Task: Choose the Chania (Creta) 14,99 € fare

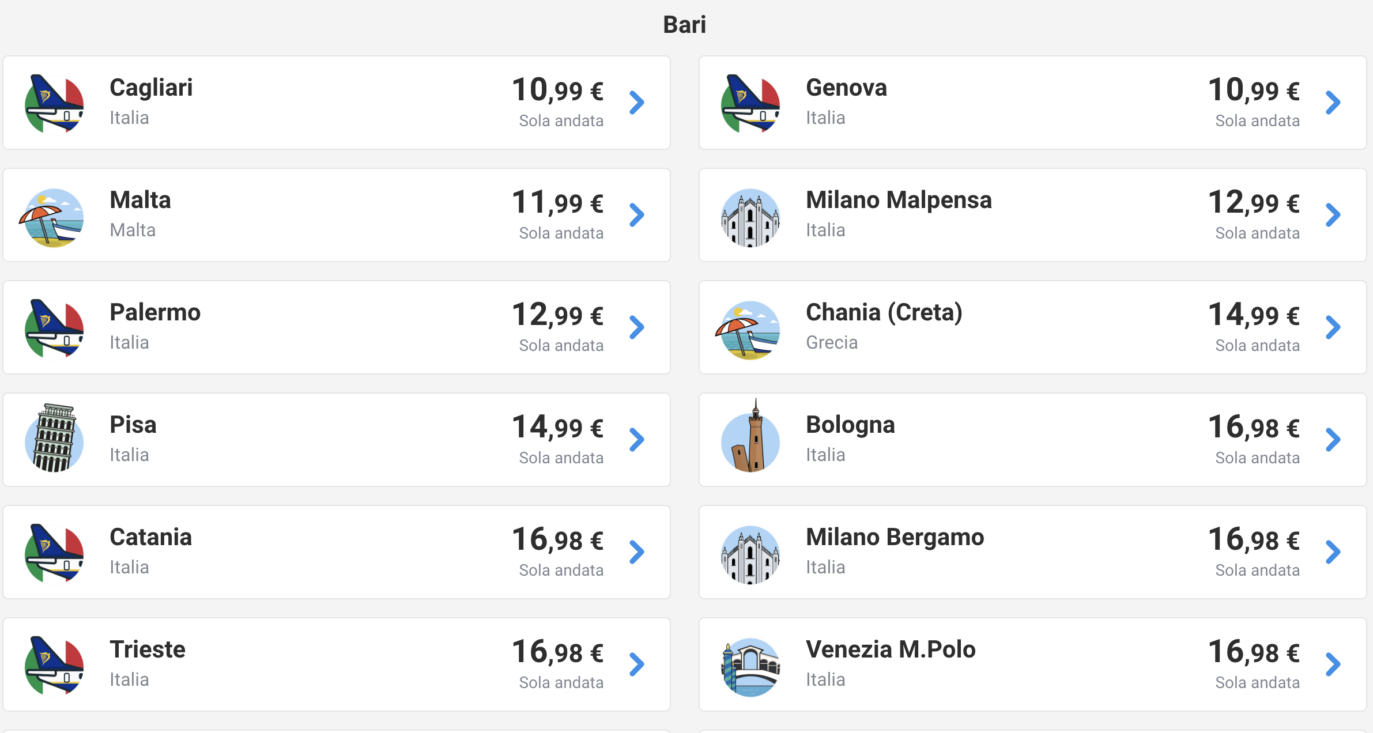Action: coord(1254,315)
